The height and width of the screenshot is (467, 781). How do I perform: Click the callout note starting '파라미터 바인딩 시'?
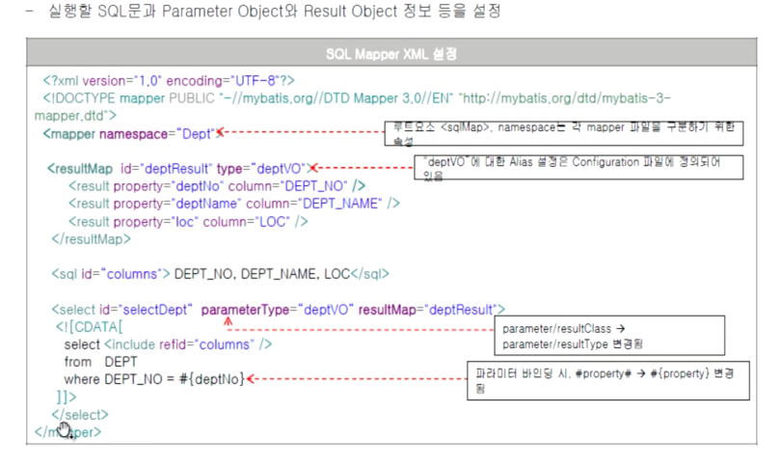608,381
